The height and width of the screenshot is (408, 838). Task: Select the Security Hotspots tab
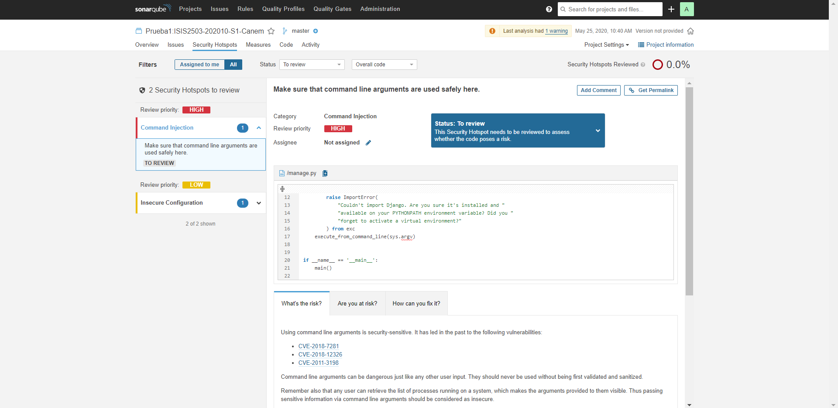215,45
